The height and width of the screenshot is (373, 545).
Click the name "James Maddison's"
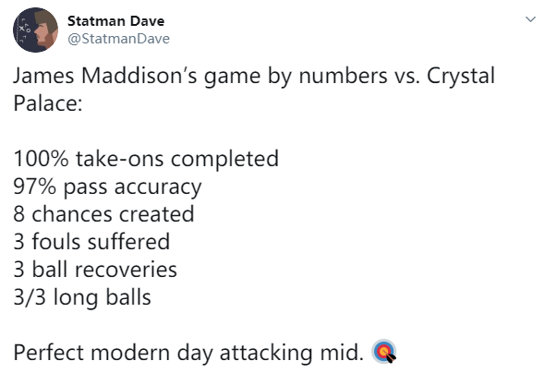(105, 76)
